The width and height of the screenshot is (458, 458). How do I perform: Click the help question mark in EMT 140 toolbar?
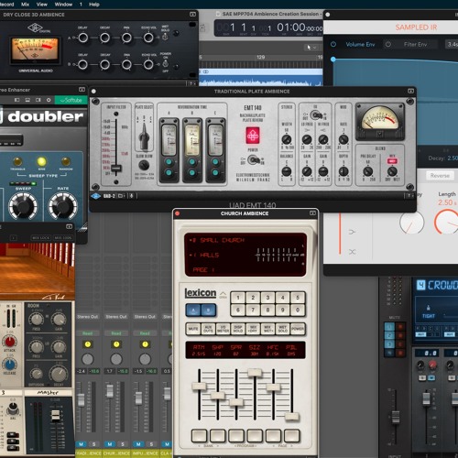[x=409, y=196]
